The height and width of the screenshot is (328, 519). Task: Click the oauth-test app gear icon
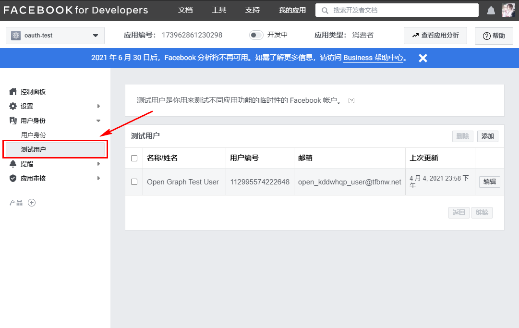[x=16, y=36]
